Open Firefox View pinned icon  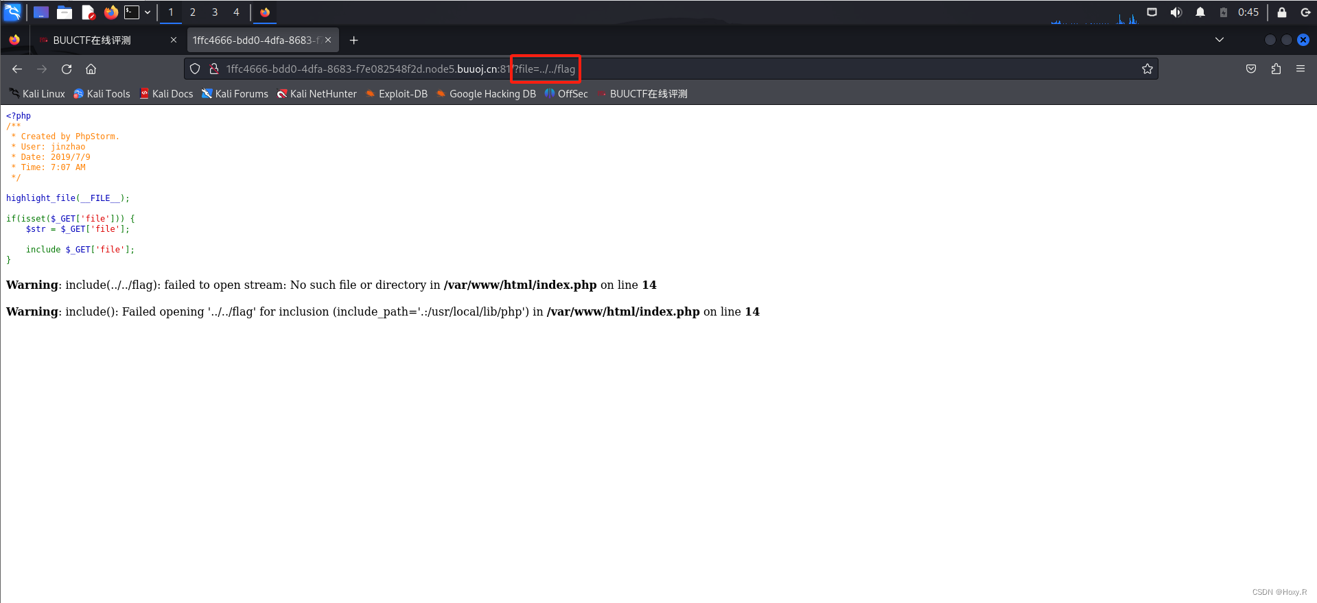coord(14,40)
